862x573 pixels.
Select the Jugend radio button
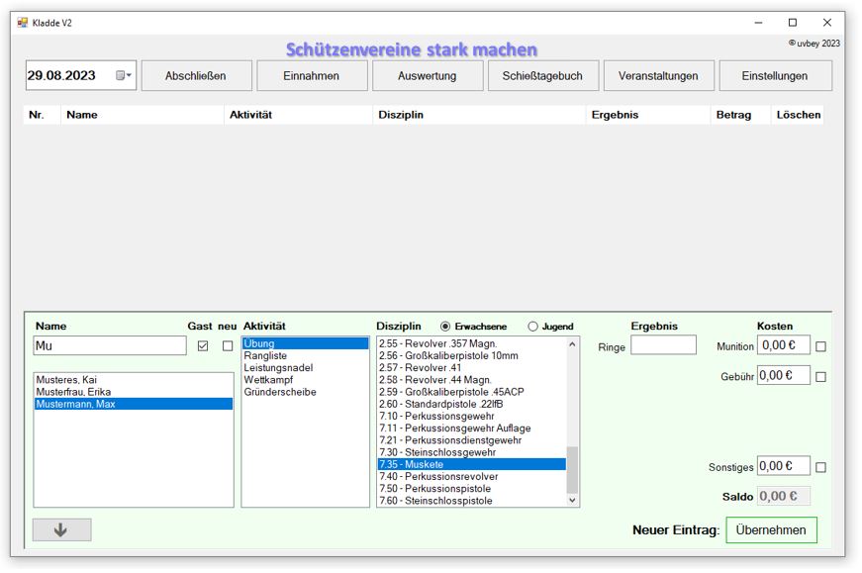[532, 327]
